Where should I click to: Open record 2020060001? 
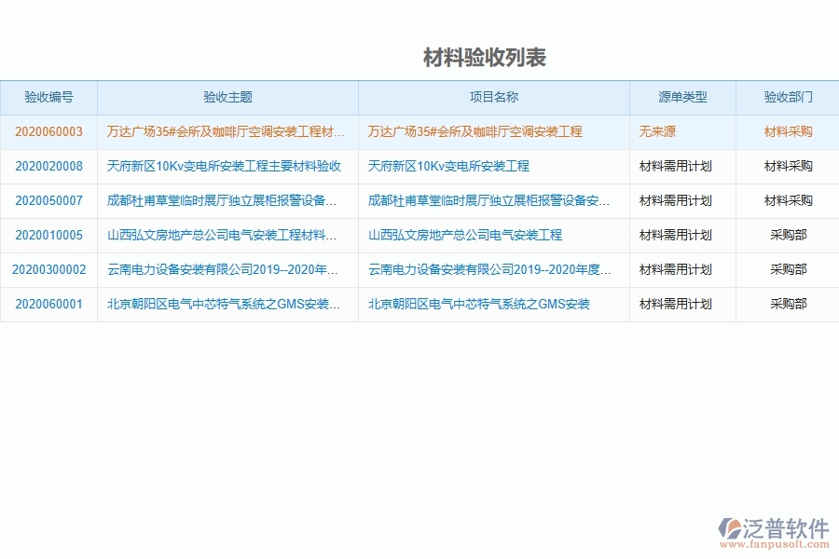tap(47, 304)
